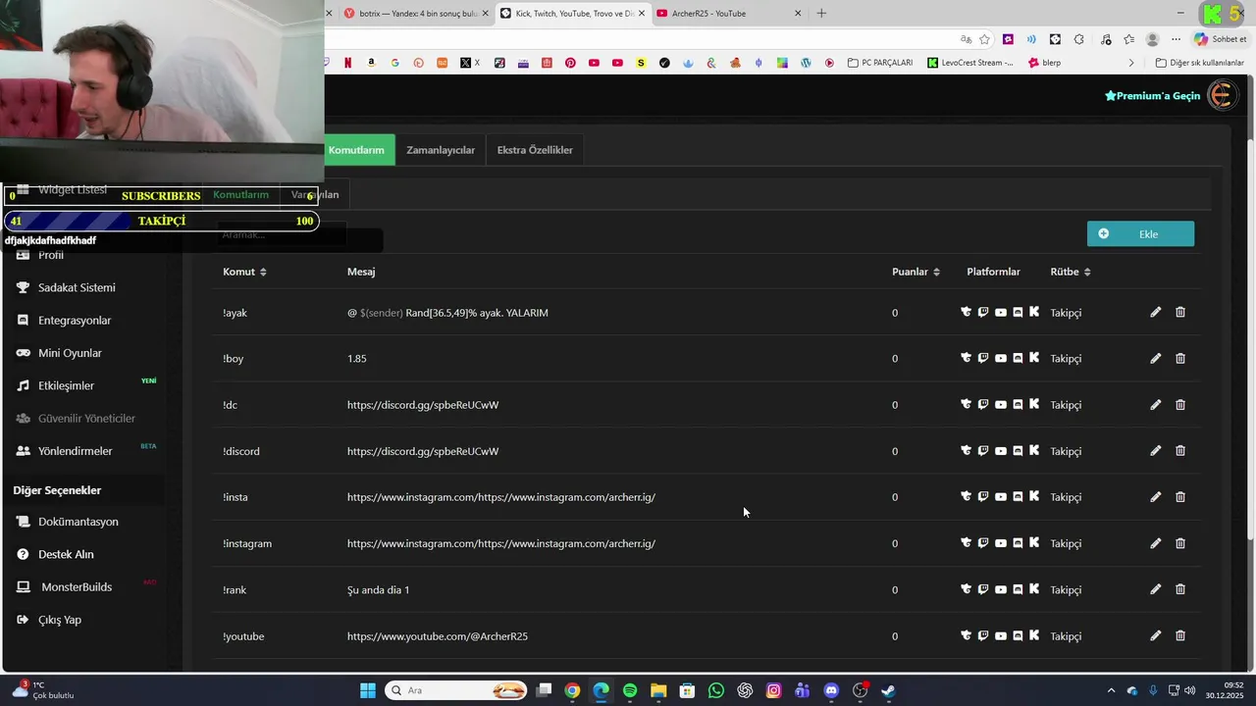Open Entegrasyonlar in sidebar
This screenshot has height=706, width=1256.
pos(75,320)
